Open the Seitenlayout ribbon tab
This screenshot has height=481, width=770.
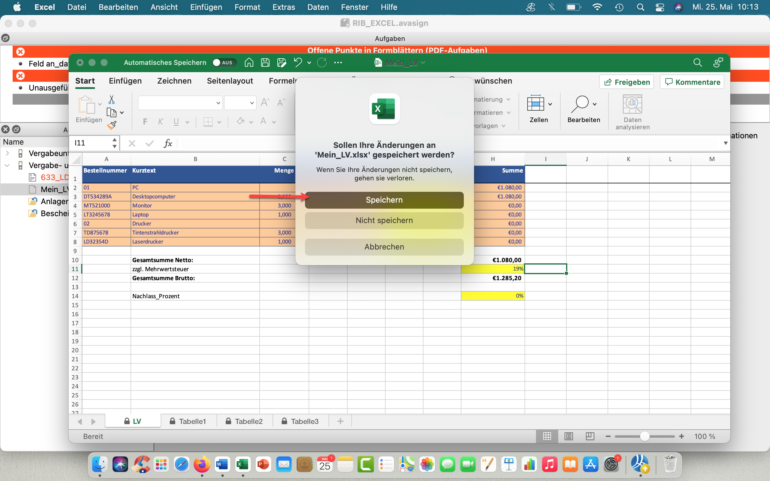coord(230,81)
